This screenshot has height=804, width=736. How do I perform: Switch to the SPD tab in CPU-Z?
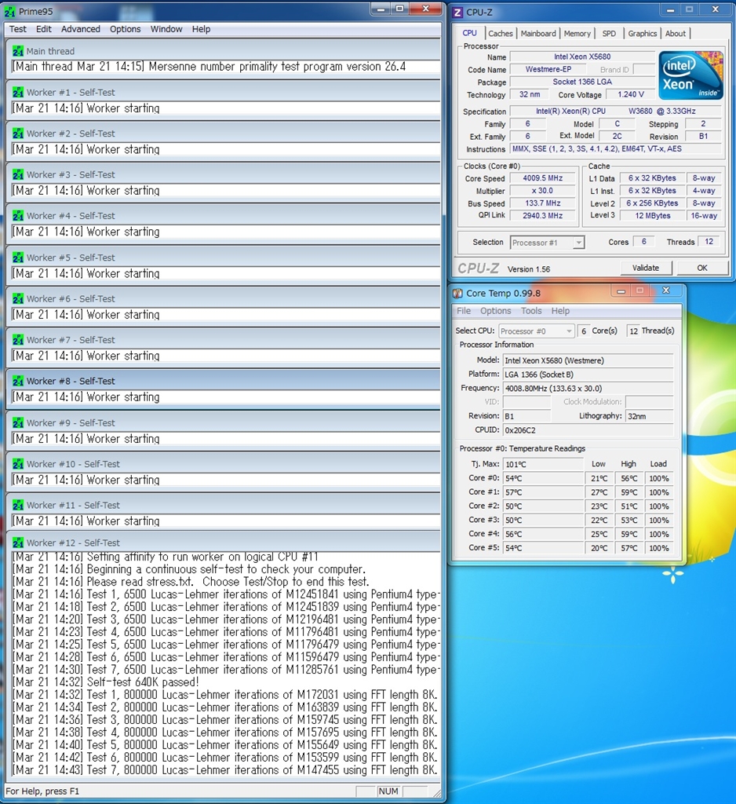[609, 33]
